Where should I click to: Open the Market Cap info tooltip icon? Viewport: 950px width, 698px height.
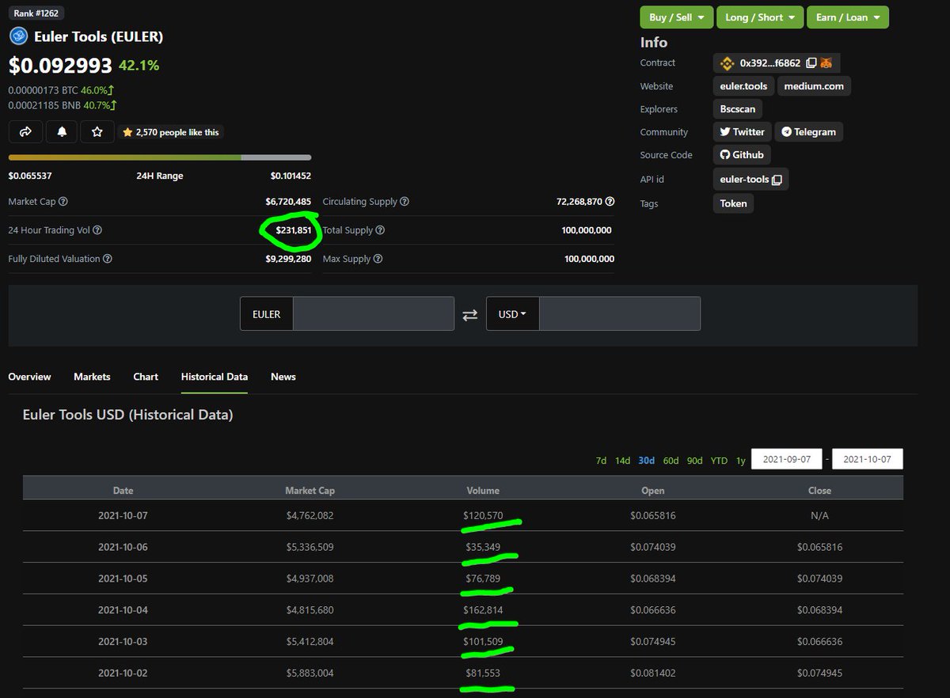(63, 202)
